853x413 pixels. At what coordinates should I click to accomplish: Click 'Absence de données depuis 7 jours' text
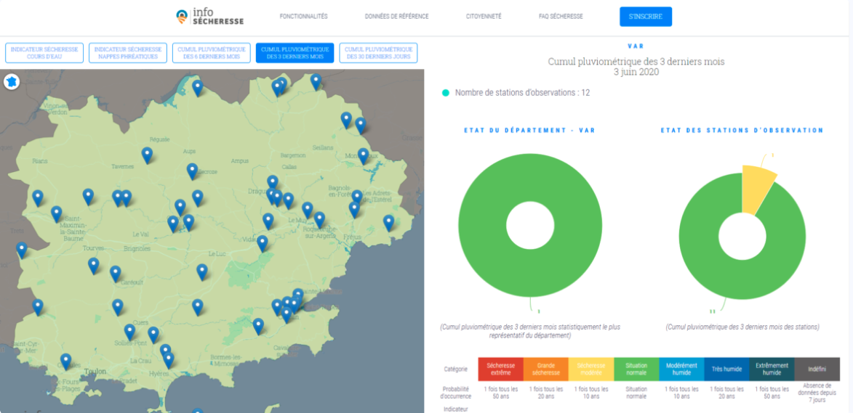[817, 393]
